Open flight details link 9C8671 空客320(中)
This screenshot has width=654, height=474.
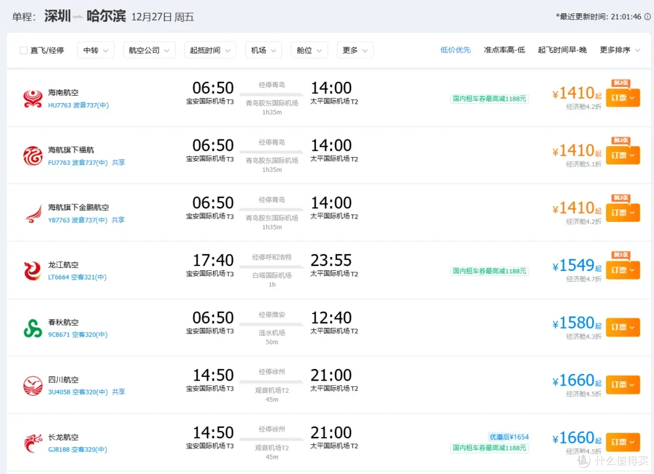coord(78,335)
